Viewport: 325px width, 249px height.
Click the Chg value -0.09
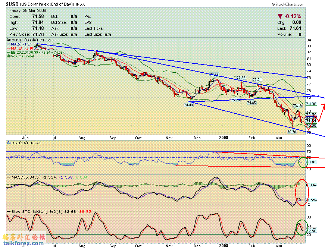296,22
